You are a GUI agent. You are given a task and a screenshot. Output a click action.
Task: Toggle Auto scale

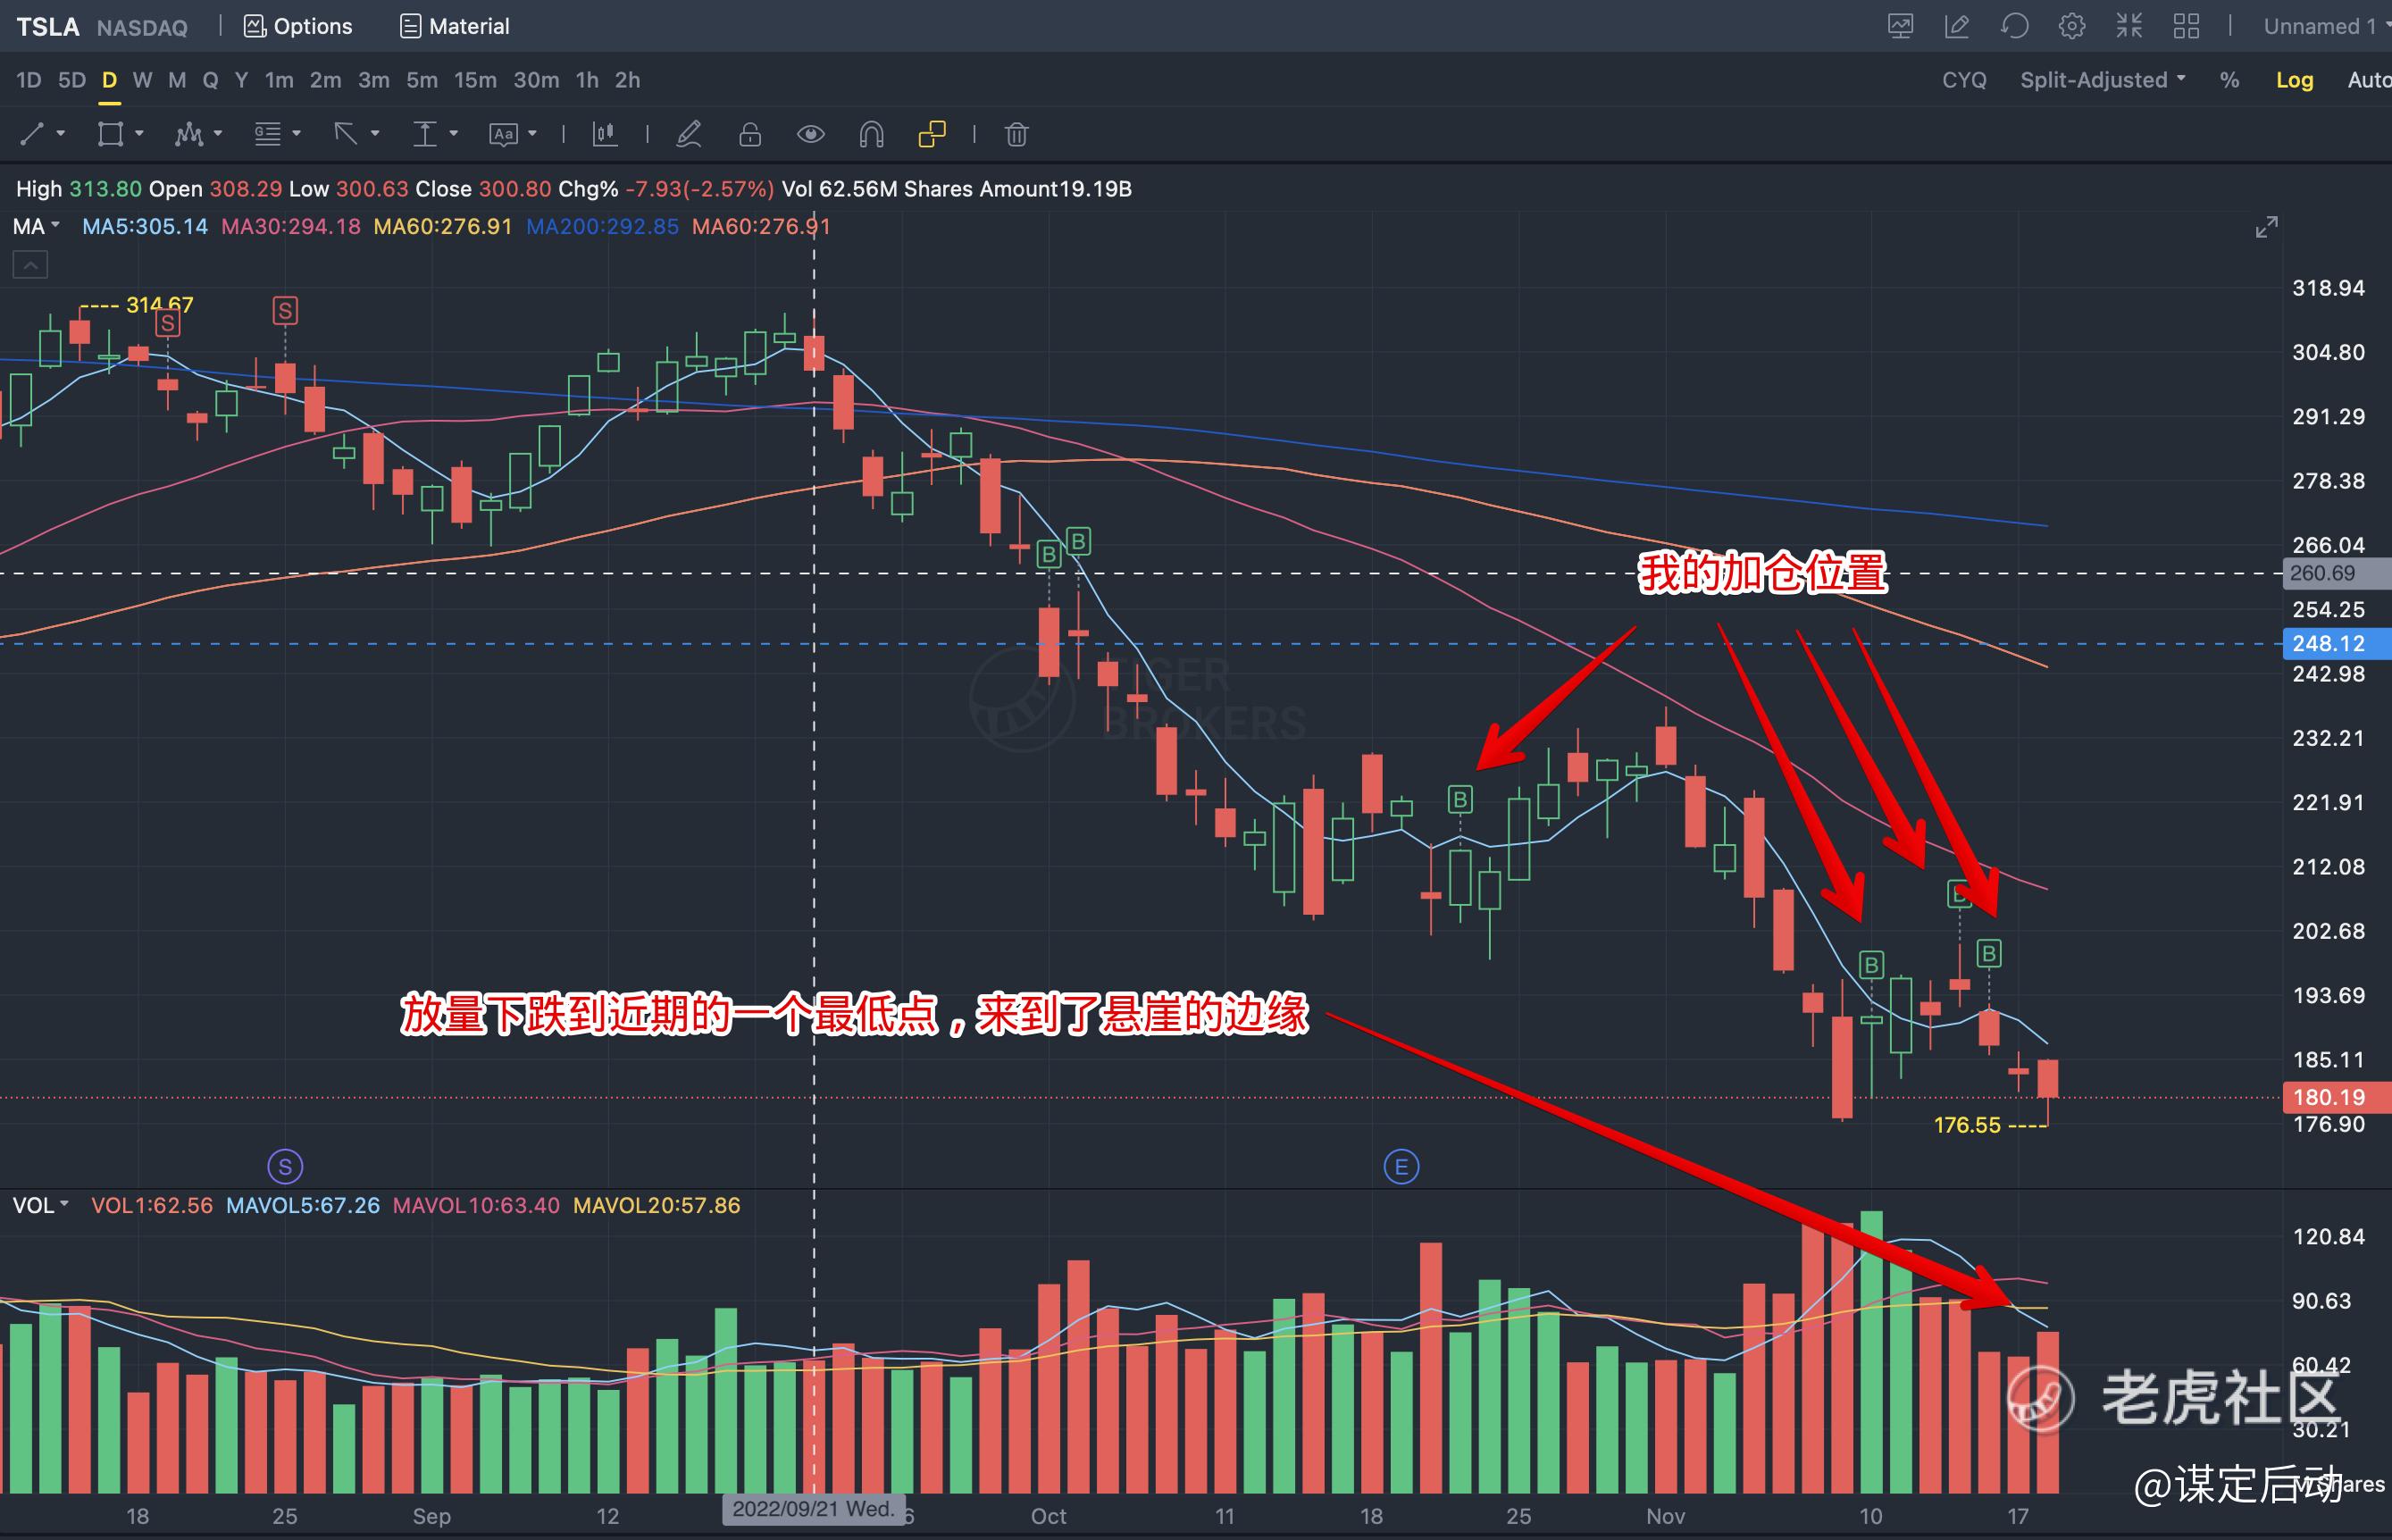2369,80
